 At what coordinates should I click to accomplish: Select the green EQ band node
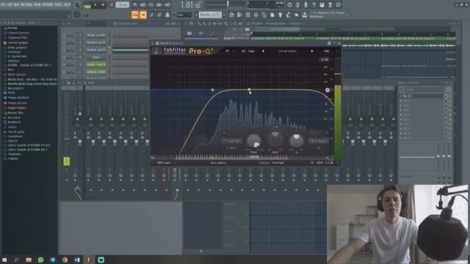click(212, 89)
